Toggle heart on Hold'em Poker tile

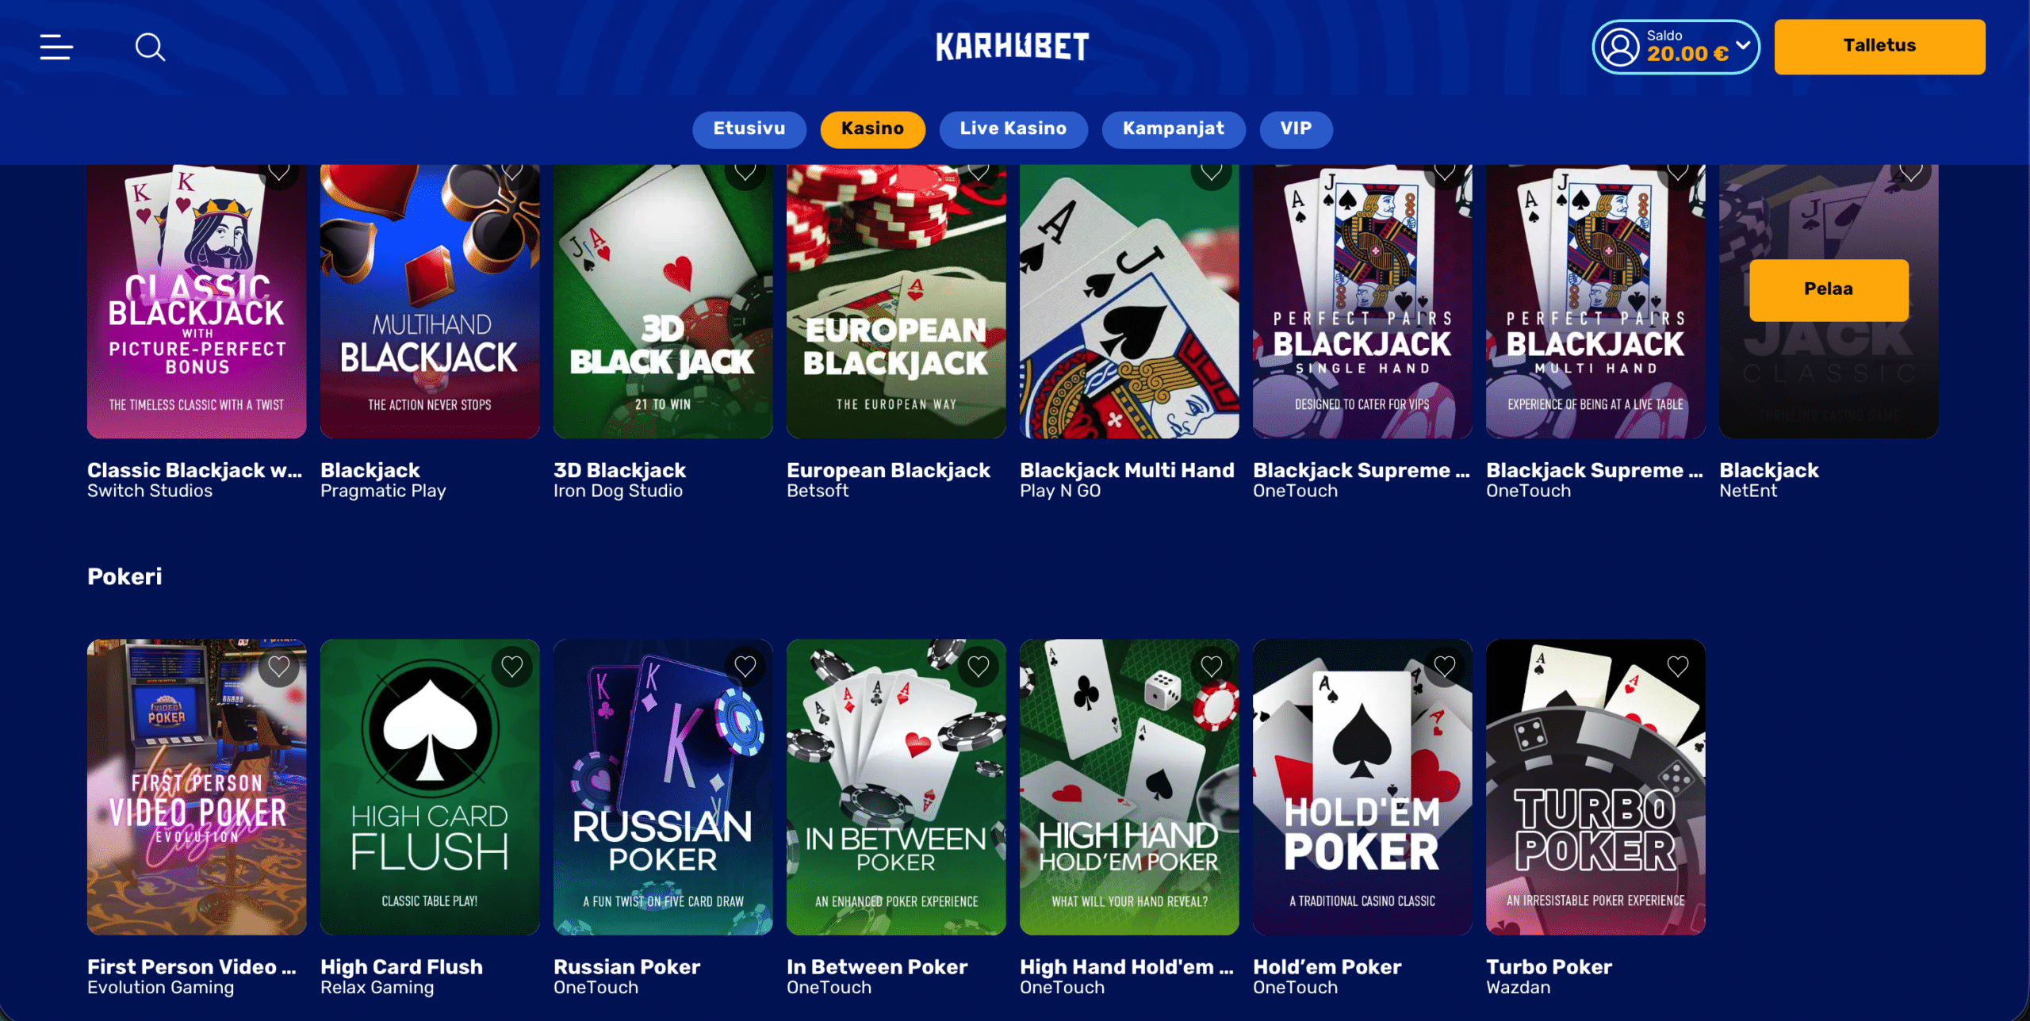(1445, 666)
